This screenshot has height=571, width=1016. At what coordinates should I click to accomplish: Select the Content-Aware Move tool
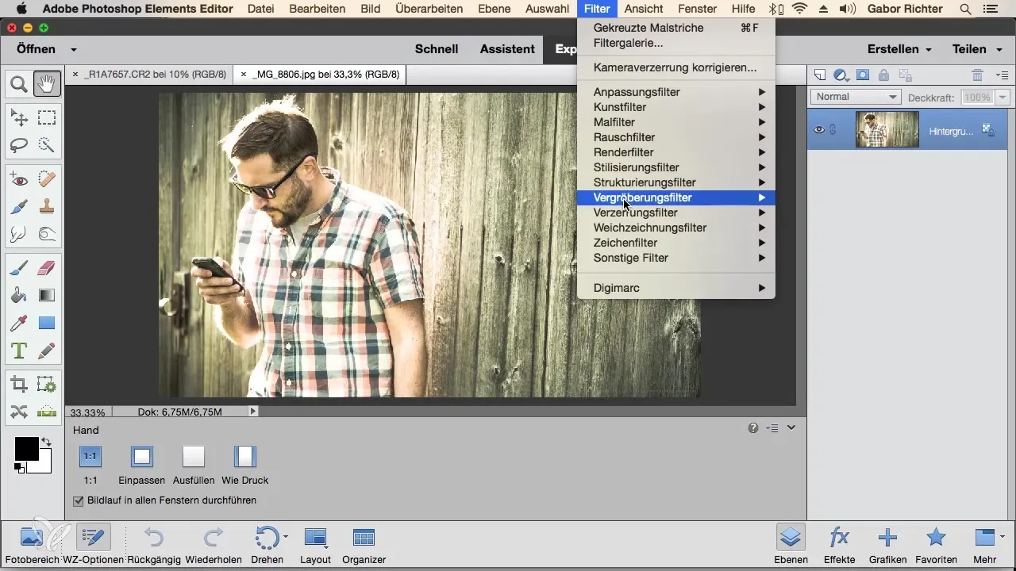(19, 412)
